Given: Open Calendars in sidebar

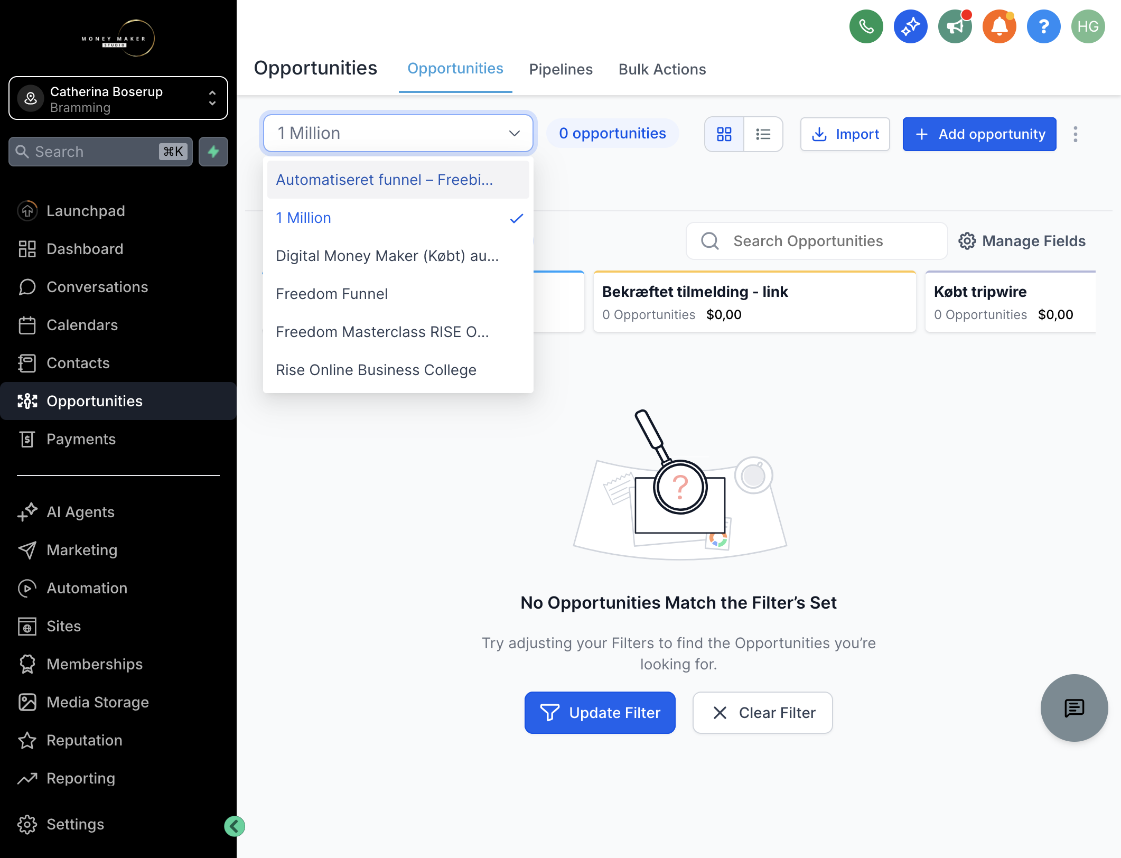Looking at the screenshot, I should pyautogui.click(x=118, y=325).
